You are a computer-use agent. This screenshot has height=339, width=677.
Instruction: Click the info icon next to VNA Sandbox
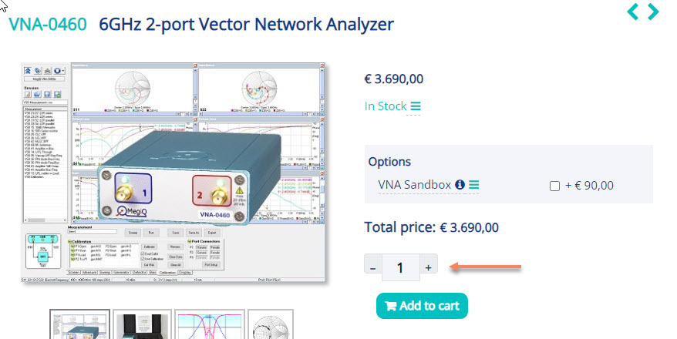(x=460, y=185)
